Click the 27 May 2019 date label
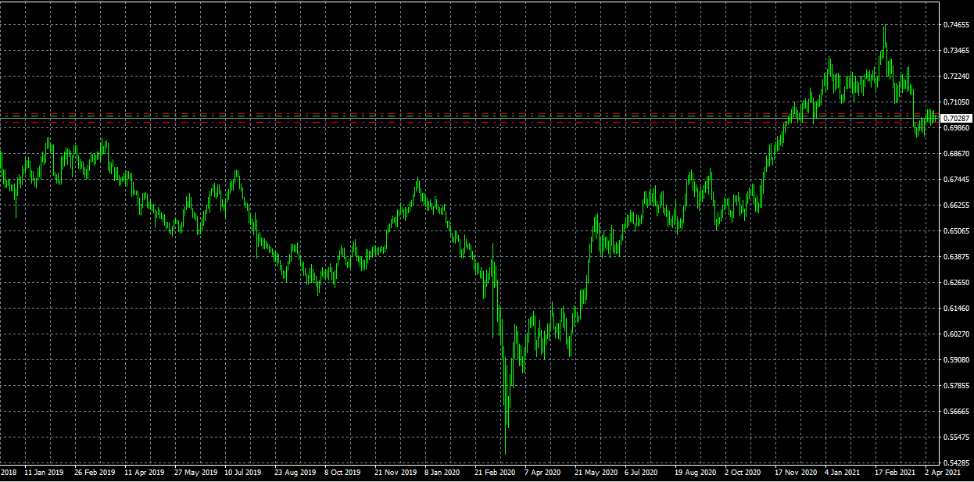 tap(195, 473)
